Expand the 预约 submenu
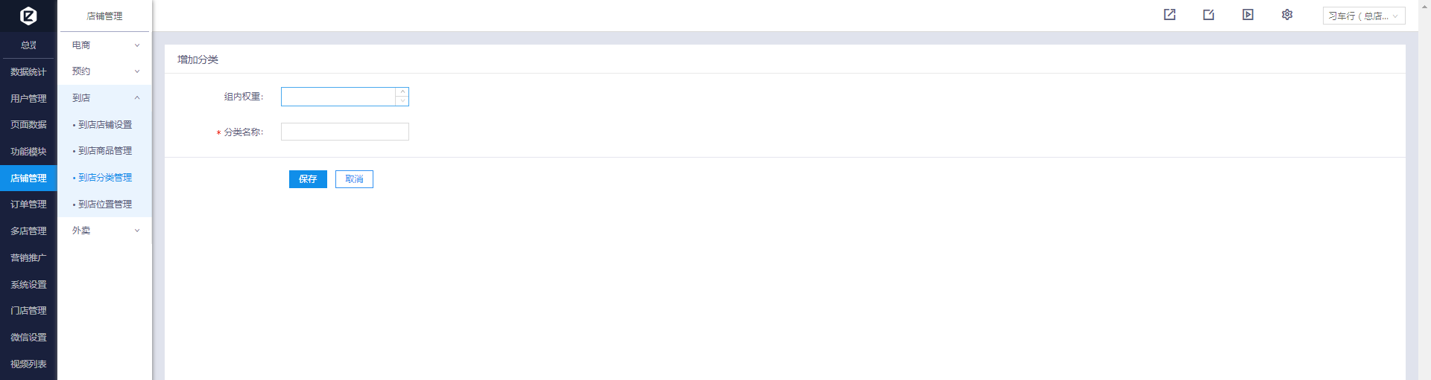This screenshot has height=380, width=1431. 105,71
